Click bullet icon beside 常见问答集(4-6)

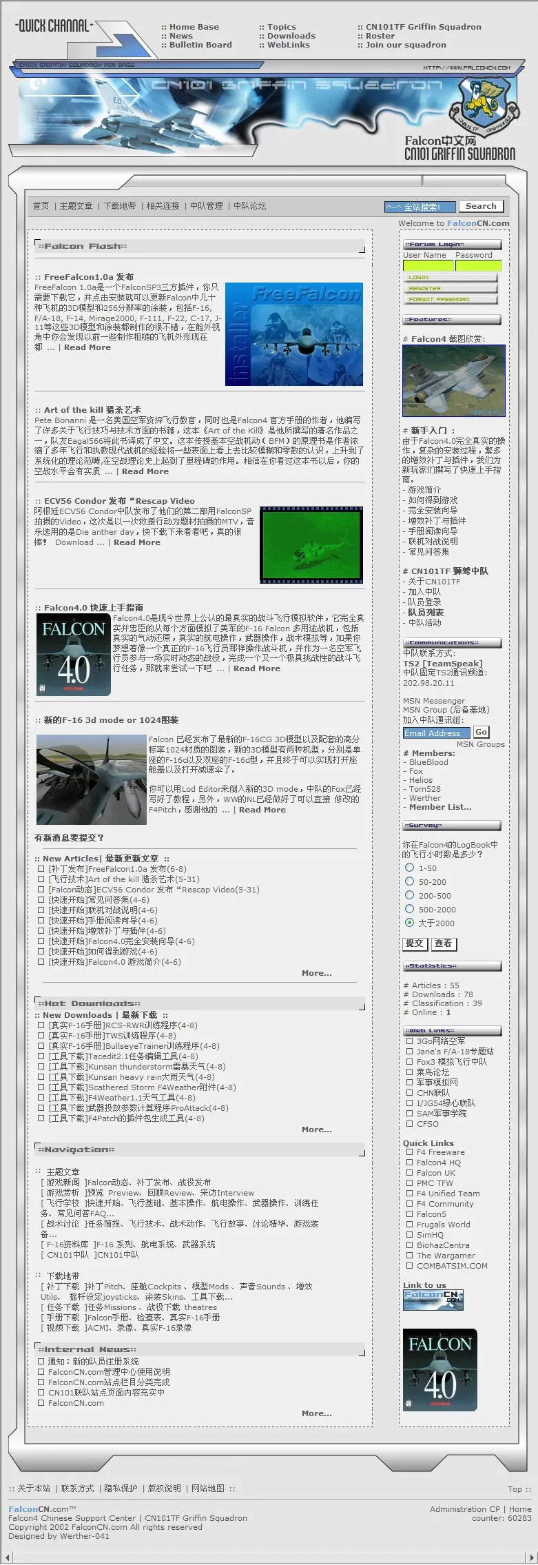[x=41, y=900]
